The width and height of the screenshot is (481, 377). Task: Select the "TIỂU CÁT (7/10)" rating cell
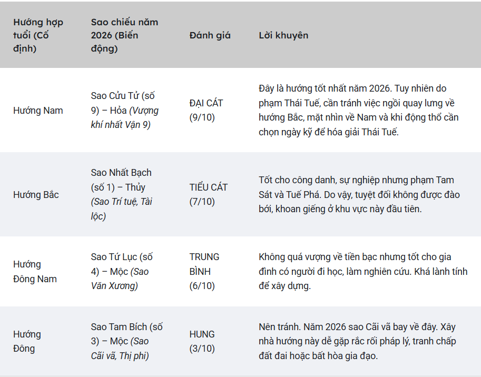tap(208, 194)
